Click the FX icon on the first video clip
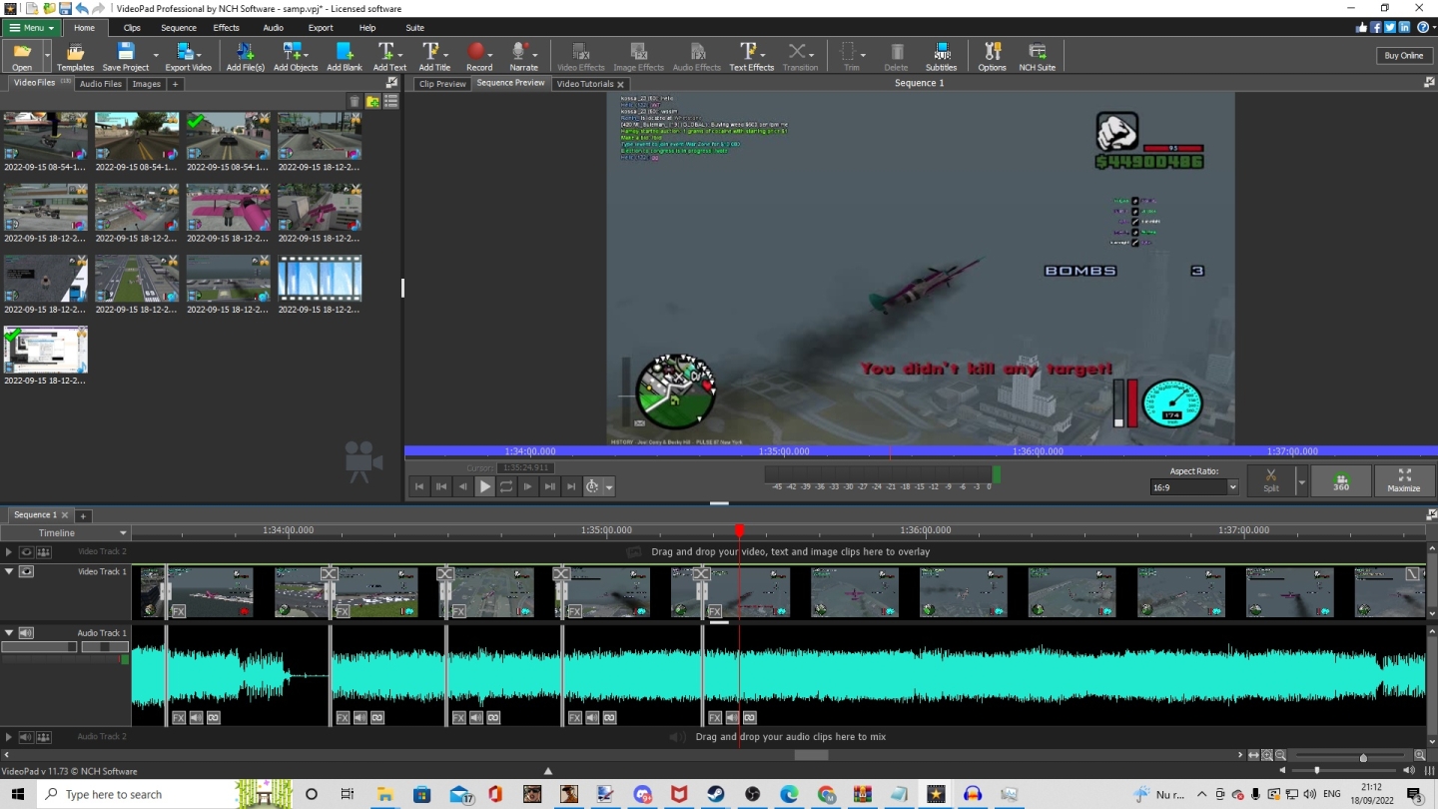This screenshot has width=1438, height=809. tap(179, 611)
